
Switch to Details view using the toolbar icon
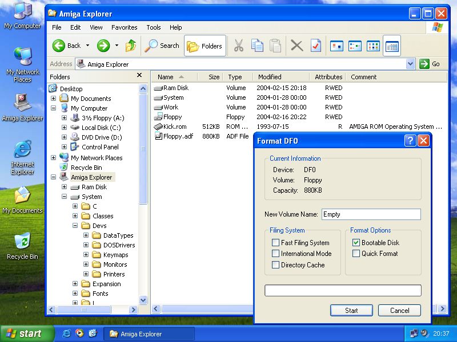392,46
